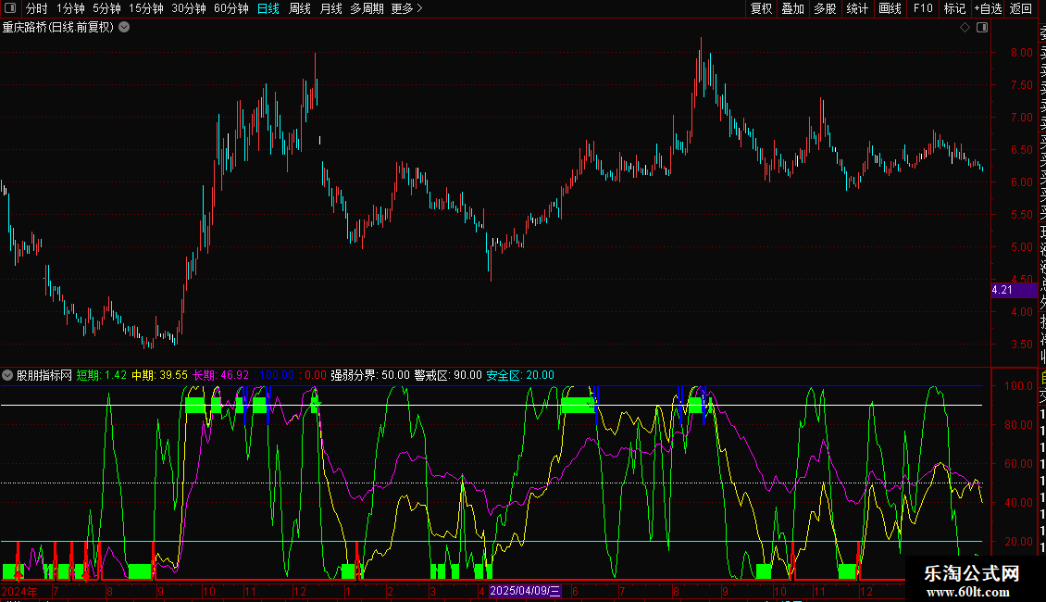Click the 100.0 indicator axis label
This screenshot has height=602, width=1046.
(1018, 386)
